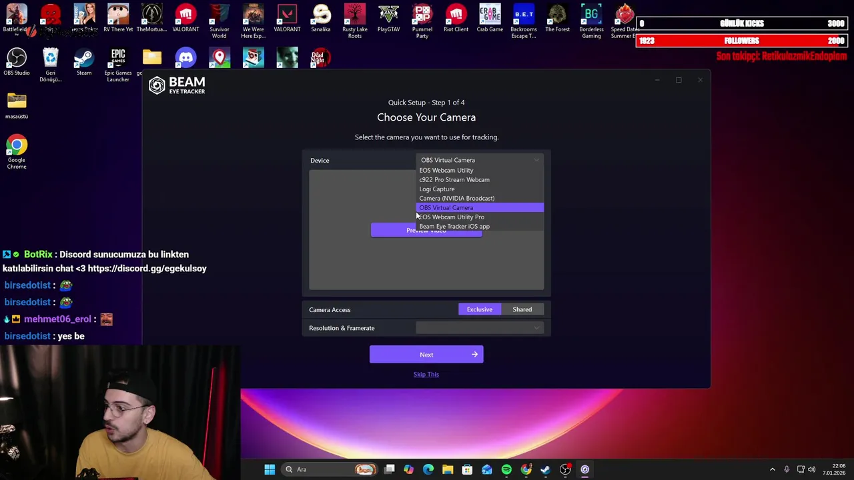Open Microsoft Edge from the taskbar

(x=428, y=469)
